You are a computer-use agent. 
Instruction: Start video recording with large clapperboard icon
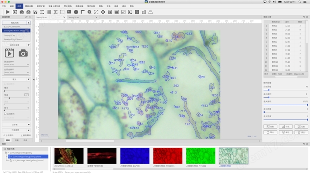point(9,53)
